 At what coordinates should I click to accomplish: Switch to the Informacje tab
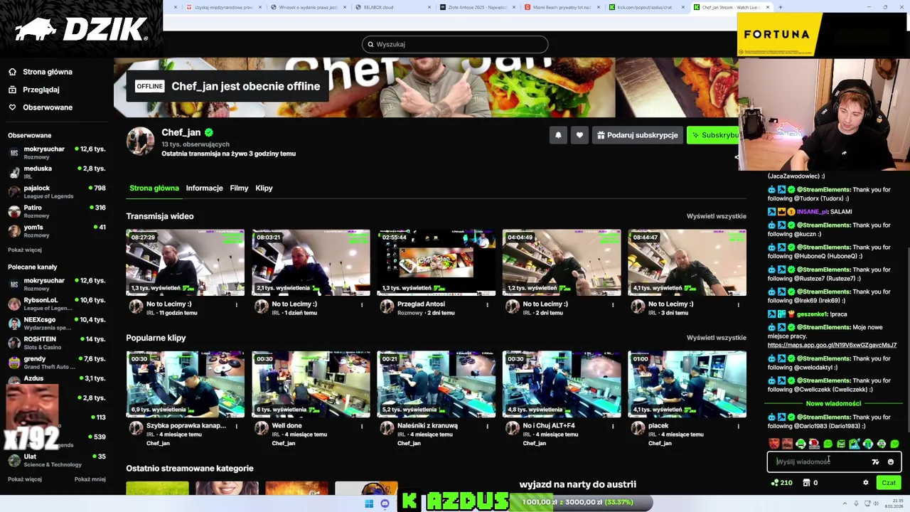tap(204, 188)
